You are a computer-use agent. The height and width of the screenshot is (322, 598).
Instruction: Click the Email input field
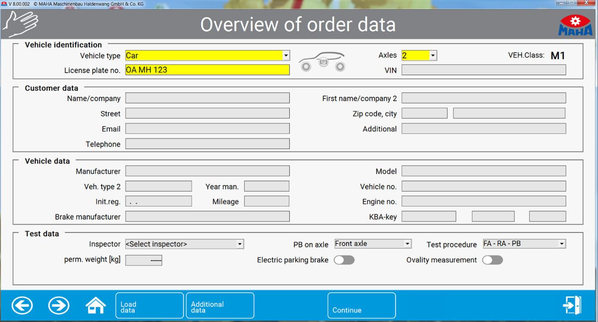click(x=208, y=129)
